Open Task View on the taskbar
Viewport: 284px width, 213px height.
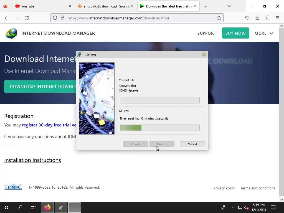(x=33, y=207)
